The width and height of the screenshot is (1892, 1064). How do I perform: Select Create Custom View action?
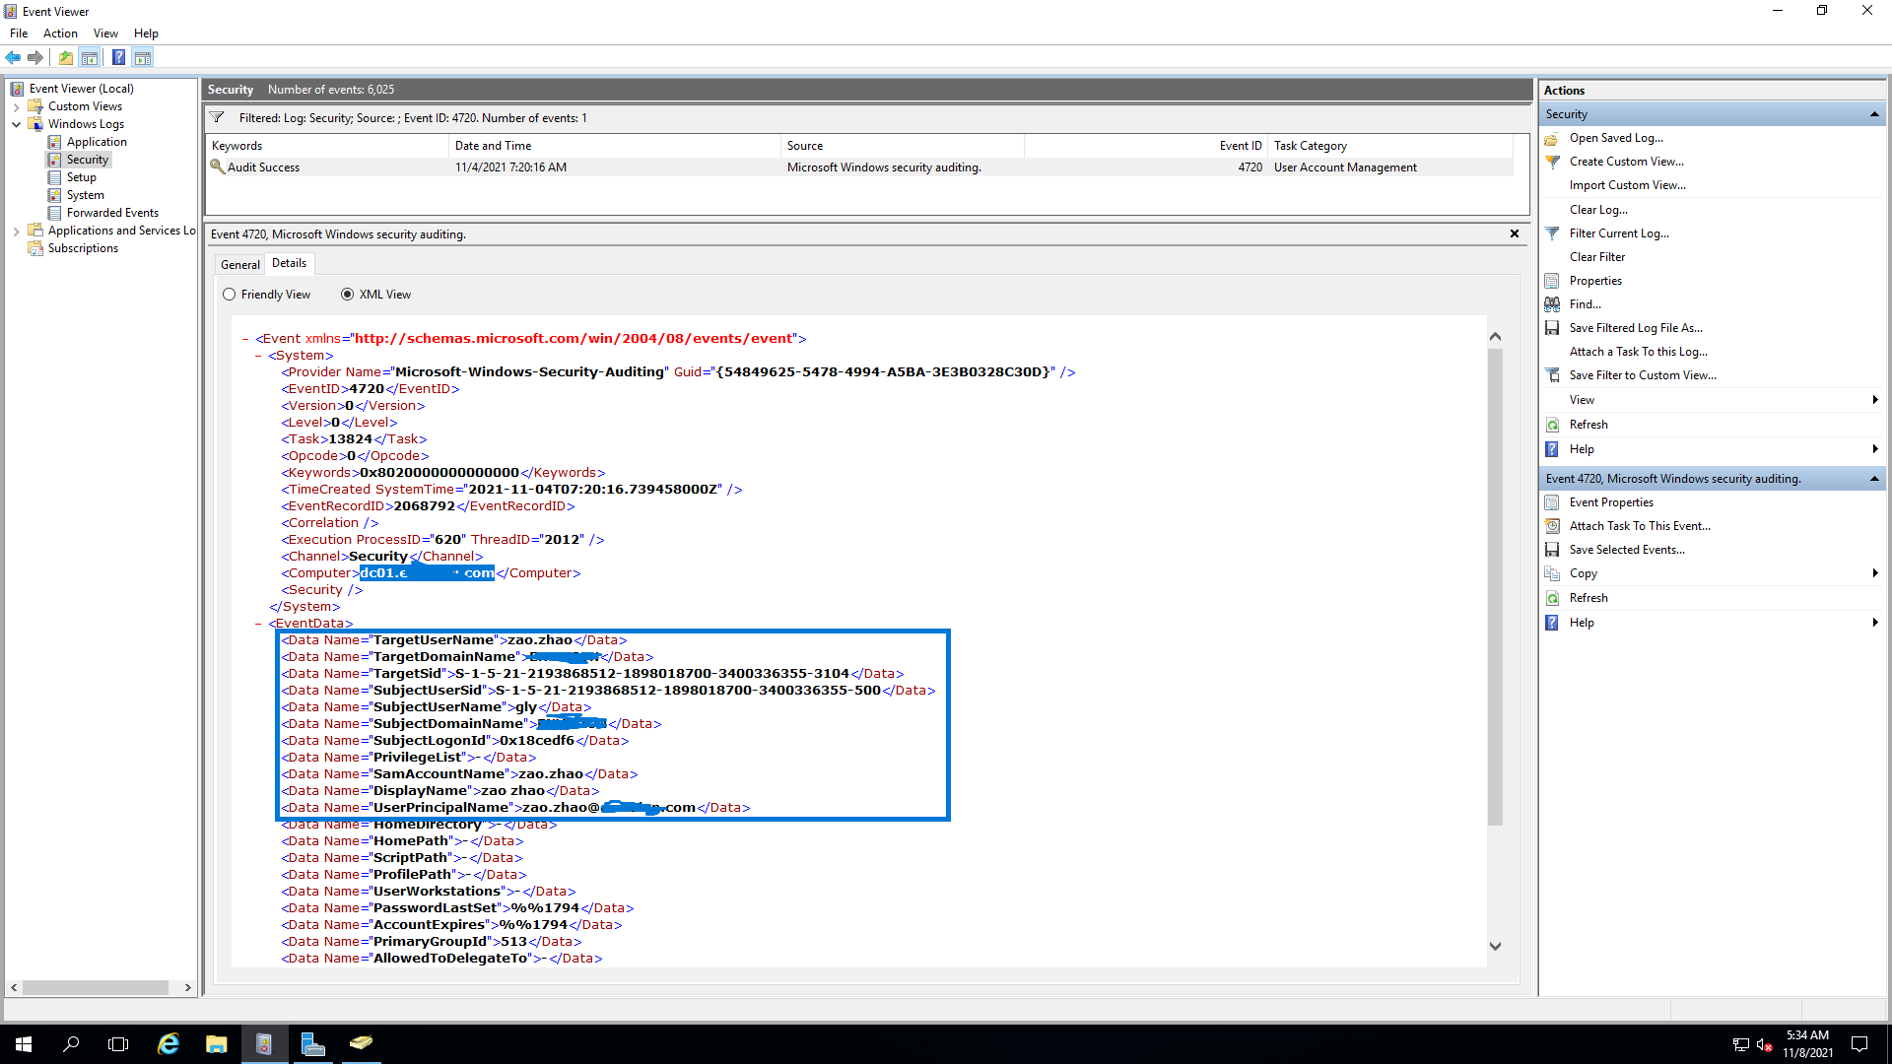tap(1627, 162)
